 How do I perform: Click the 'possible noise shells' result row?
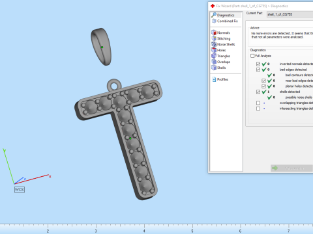point(290,97)
